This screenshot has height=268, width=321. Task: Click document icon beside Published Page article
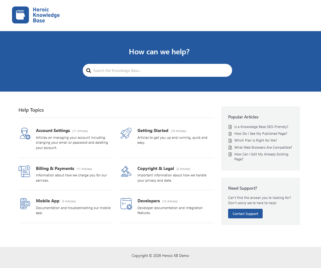(x=230, y=134)
